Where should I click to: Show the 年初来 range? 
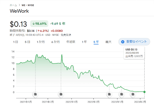click(x=71, y=42)
